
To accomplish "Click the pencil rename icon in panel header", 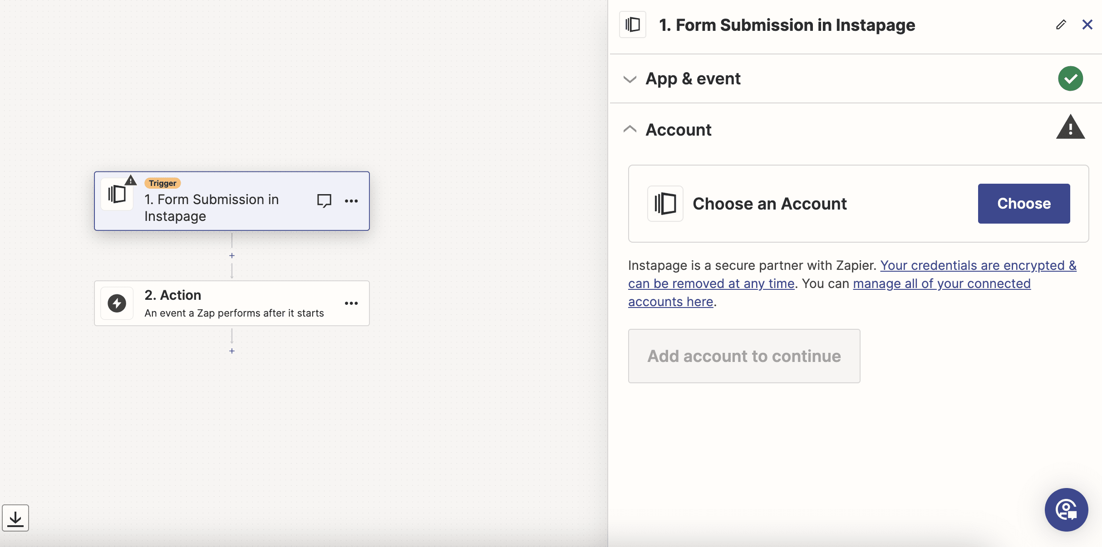I will 1061,24.
